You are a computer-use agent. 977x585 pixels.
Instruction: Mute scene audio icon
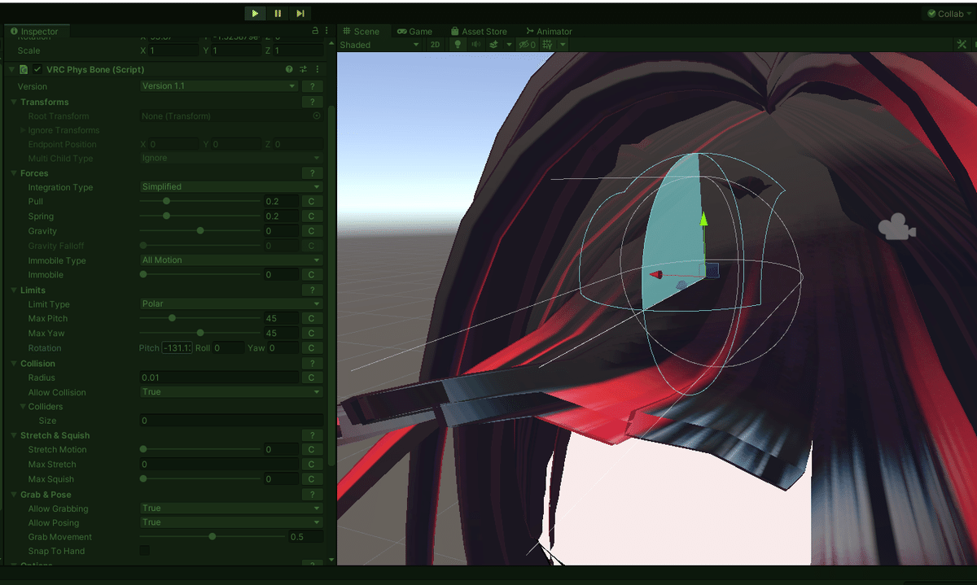click(477, 45)
